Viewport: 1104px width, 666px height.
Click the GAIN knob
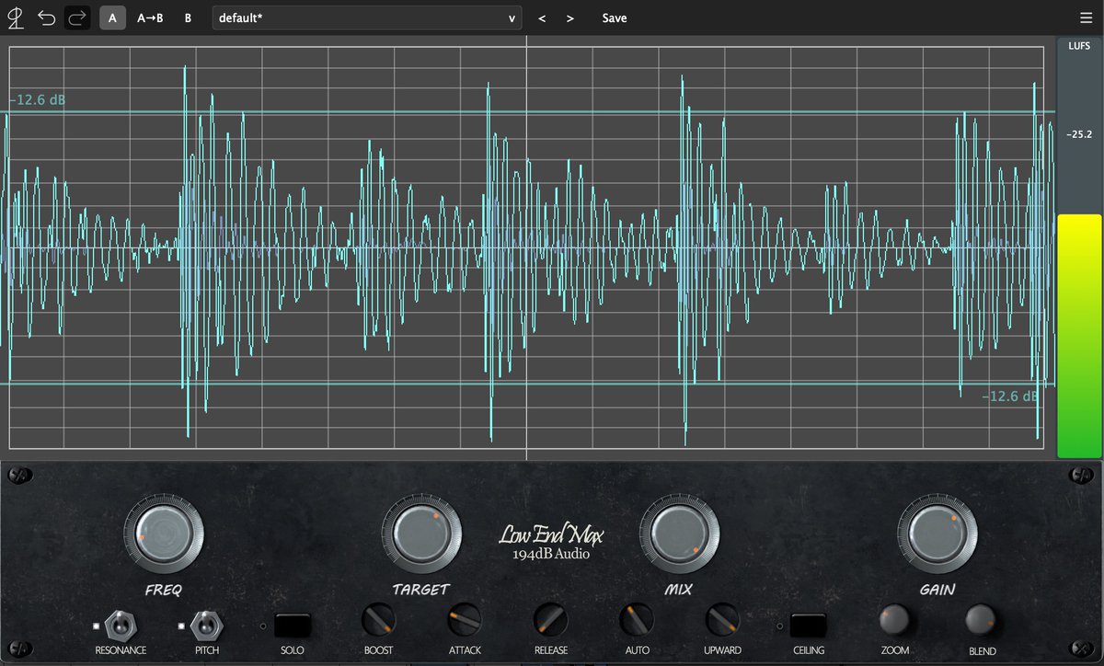pyautogui.click(x=937, y=532)
